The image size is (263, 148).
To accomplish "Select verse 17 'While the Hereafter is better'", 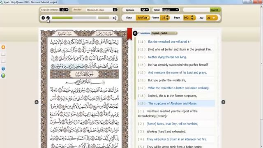I will [x=176, y=88].
